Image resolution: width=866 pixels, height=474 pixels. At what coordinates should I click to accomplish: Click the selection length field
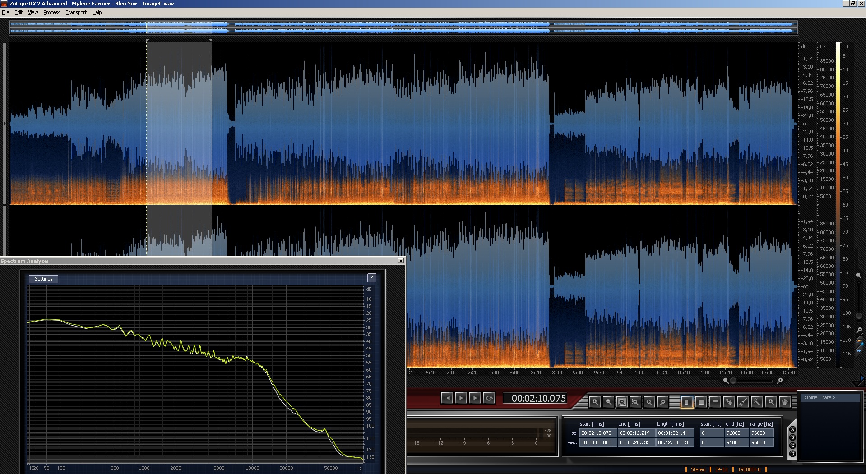674,433
